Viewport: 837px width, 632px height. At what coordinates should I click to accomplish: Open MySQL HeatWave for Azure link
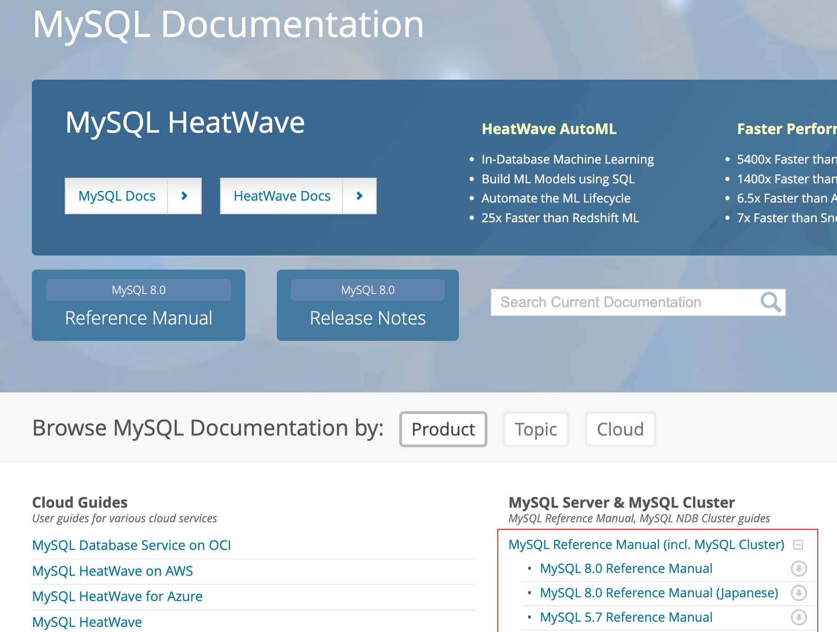(x=117, y=596)
